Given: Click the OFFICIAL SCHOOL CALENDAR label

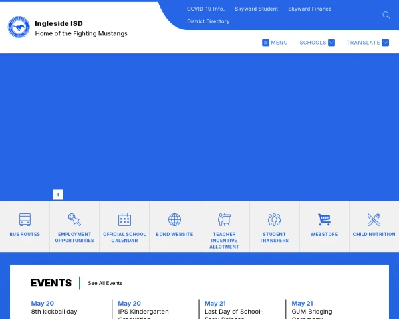Looking at the screenshot, I should (x=125, y=237).
